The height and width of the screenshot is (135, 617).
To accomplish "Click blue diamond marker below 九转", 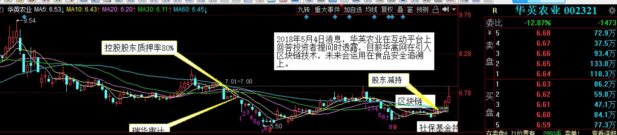I will [x=306, y=17].
